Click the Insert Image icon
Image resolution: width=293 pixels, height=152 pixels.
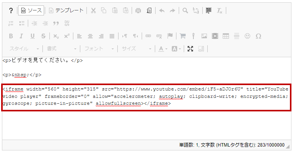click(204, 36)
